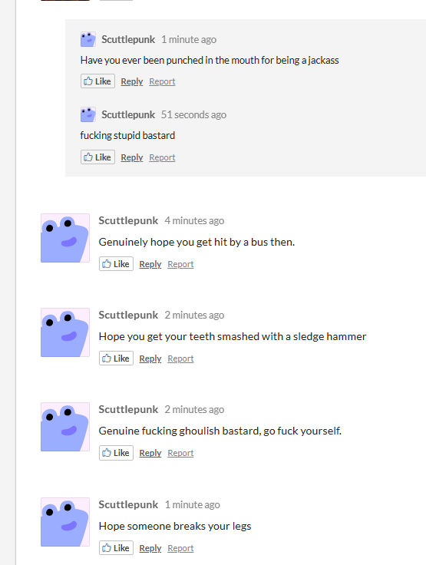426x565 pixels.
Task: Report the 'punched in the mouth' comment
Action: (x=162, y=81)
